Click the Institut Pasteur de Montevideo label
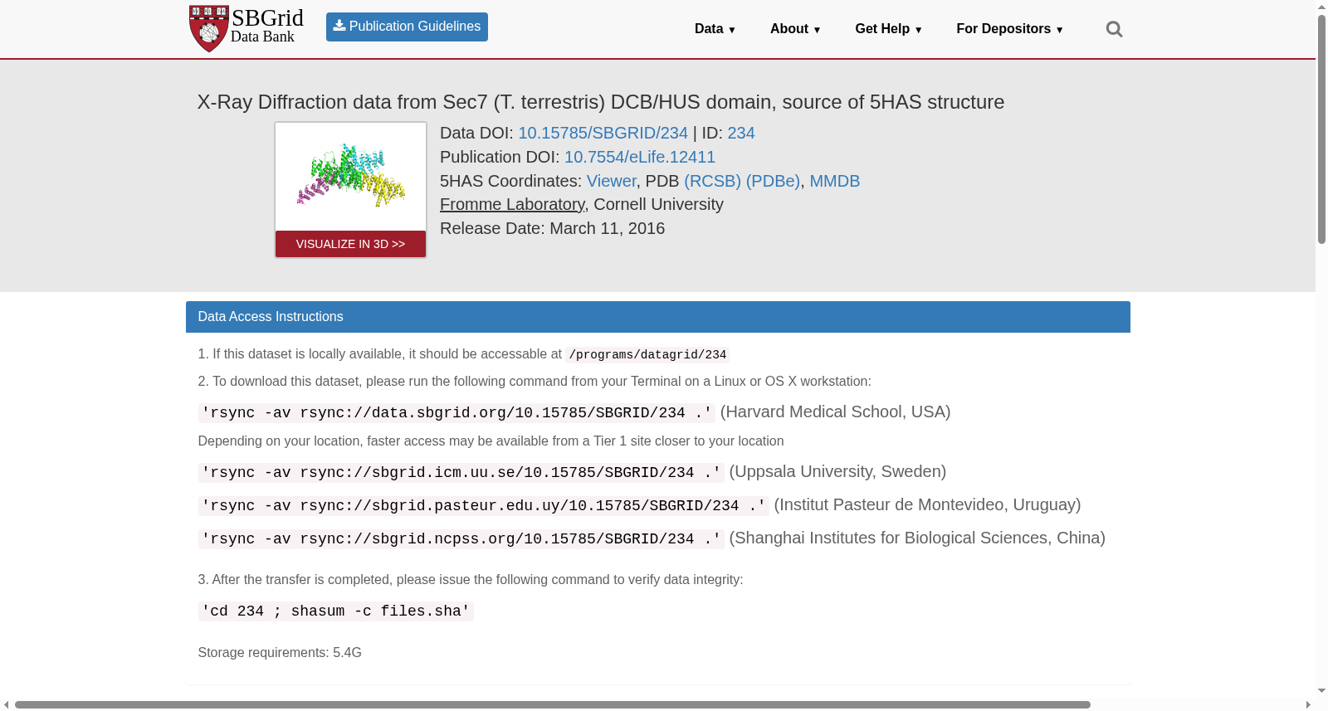1328x711 pixels. coord(927,504)
